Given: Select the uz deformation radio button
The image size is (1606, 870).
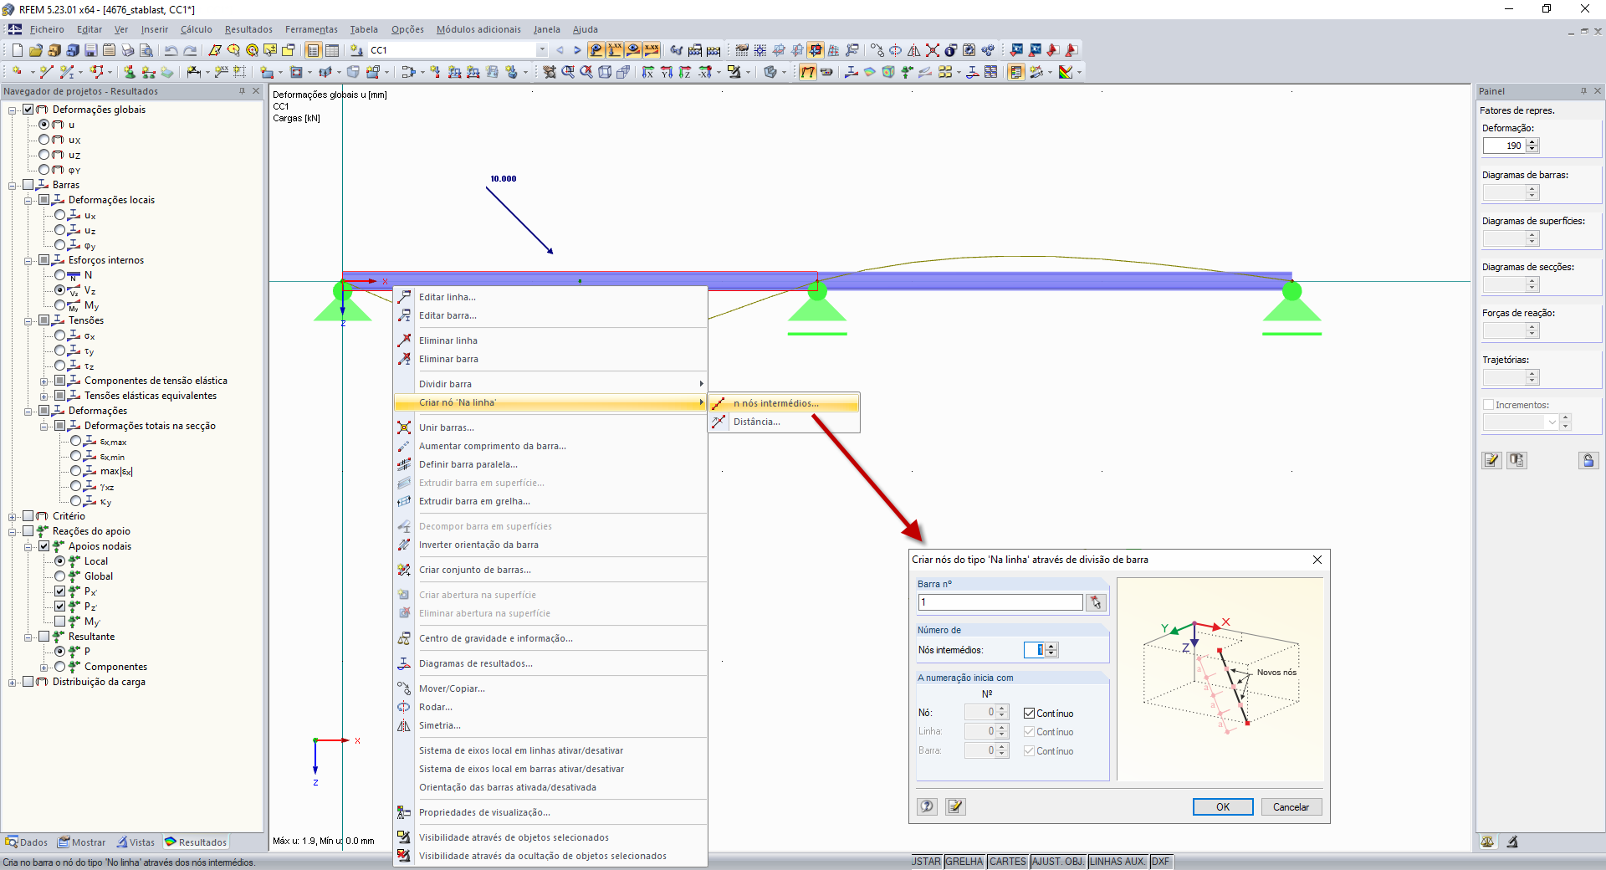Looking at the screenshot, I should 44,155.
